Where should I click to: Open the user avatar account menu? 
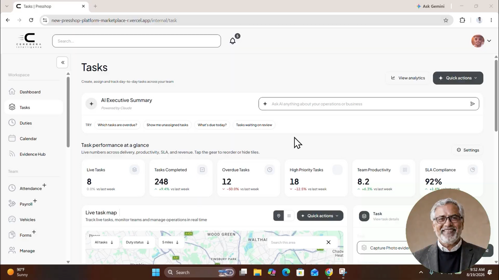click(481, 41)
